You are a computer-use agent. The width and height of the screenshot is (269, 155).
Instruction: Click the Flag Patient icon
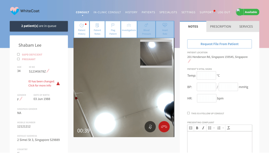point(113,29)
